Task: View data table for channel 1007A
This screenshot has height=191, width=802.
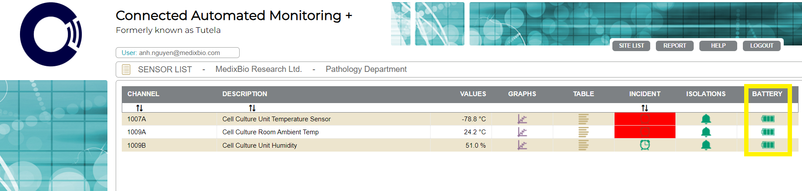Action: (x=583, y=119)
